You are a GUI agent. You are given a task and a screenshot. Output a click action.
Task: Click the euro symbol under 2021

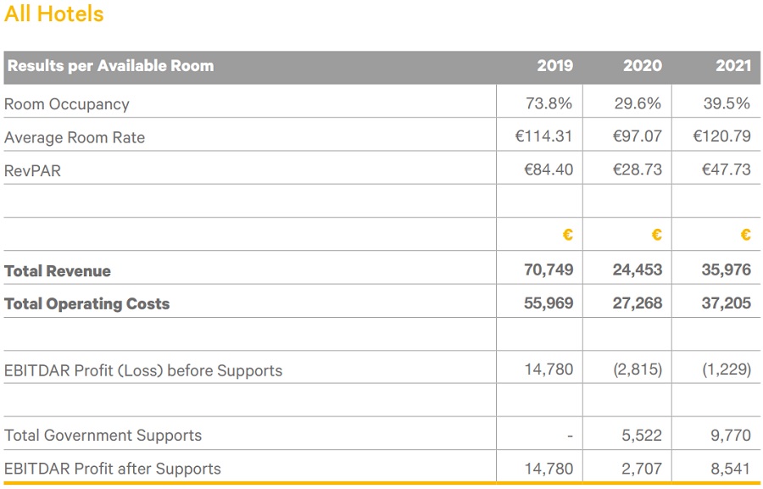(x=745, y=235)
